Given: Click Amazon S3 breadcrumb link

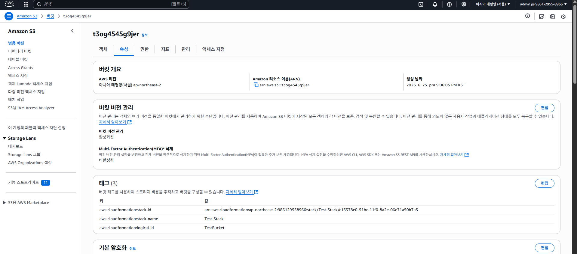Looking at the screenshot, I should 27,16.
